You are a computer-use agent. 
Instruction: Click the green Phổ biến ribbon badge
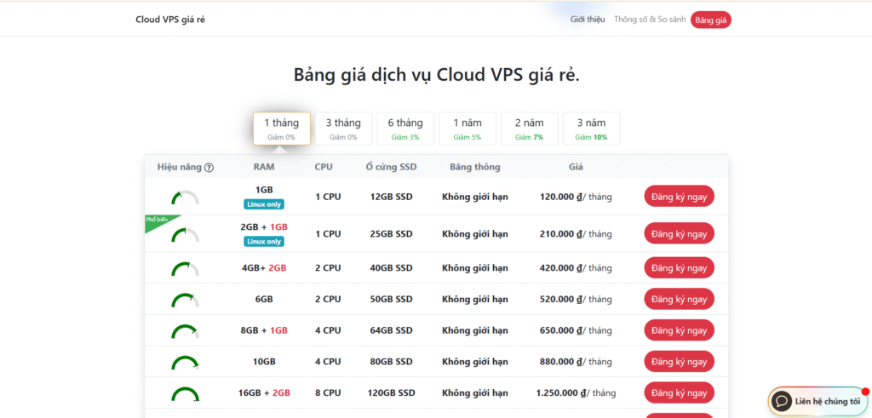tap(157, 220)
